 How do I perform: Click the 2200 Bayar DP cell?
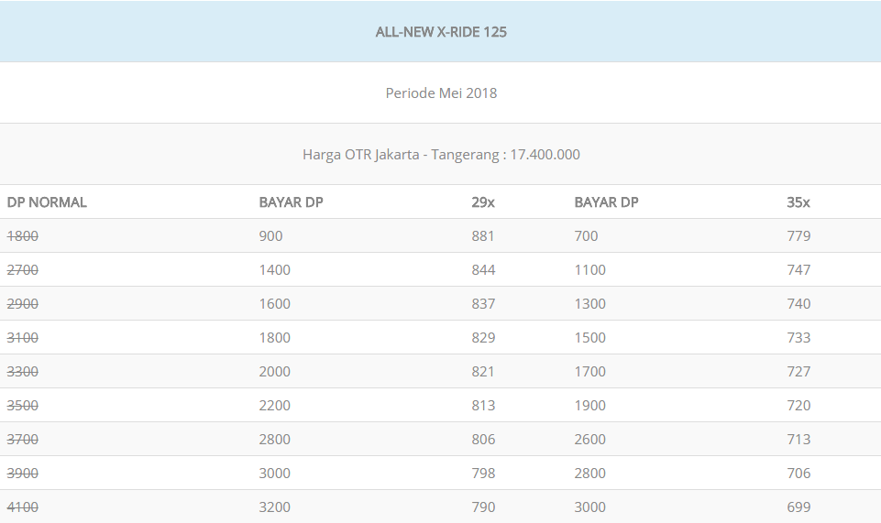click(275, 405)
